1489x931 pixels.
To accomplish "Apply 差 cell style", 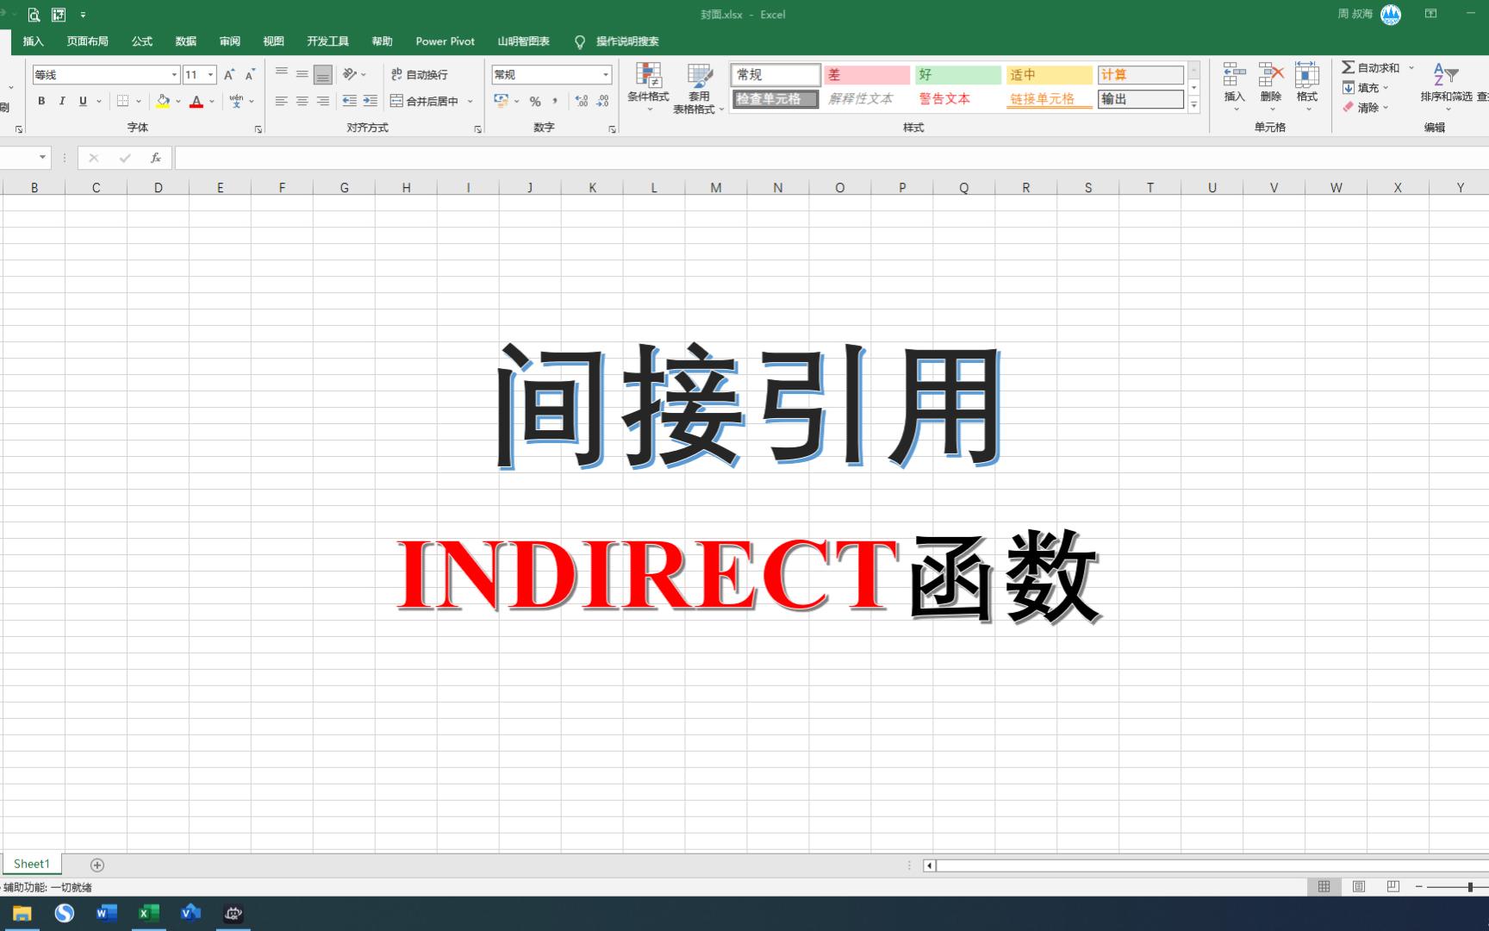I will (867, 75).
